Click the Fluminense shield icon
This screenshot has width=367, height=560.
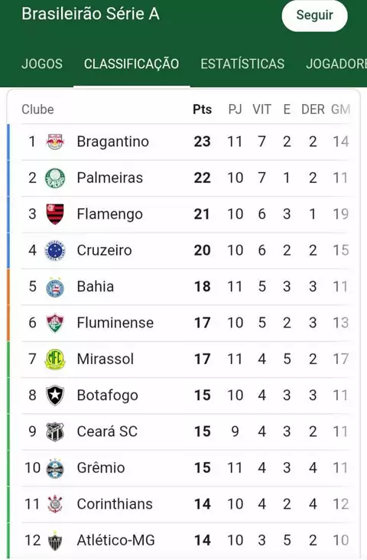point(55,323)
